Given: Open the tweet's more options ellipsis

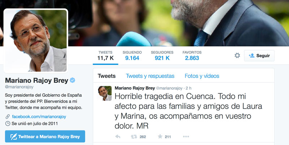Looking at the screenshot, I should (x=186, y=137).
